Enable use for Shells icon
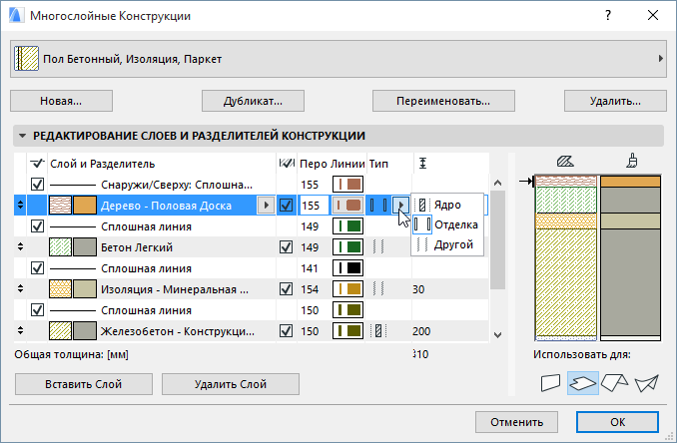 coord(646,383)
